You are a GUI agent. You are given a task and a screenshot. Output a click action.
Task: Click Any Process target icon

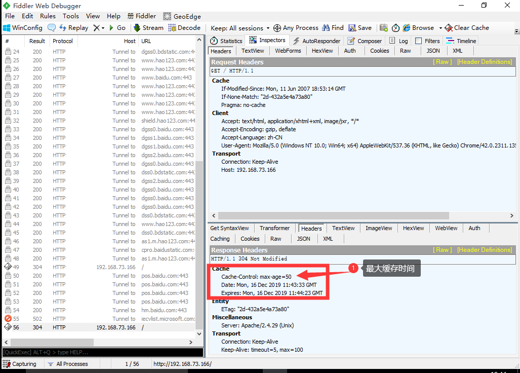pyautogui.click(x=277, y=28)
